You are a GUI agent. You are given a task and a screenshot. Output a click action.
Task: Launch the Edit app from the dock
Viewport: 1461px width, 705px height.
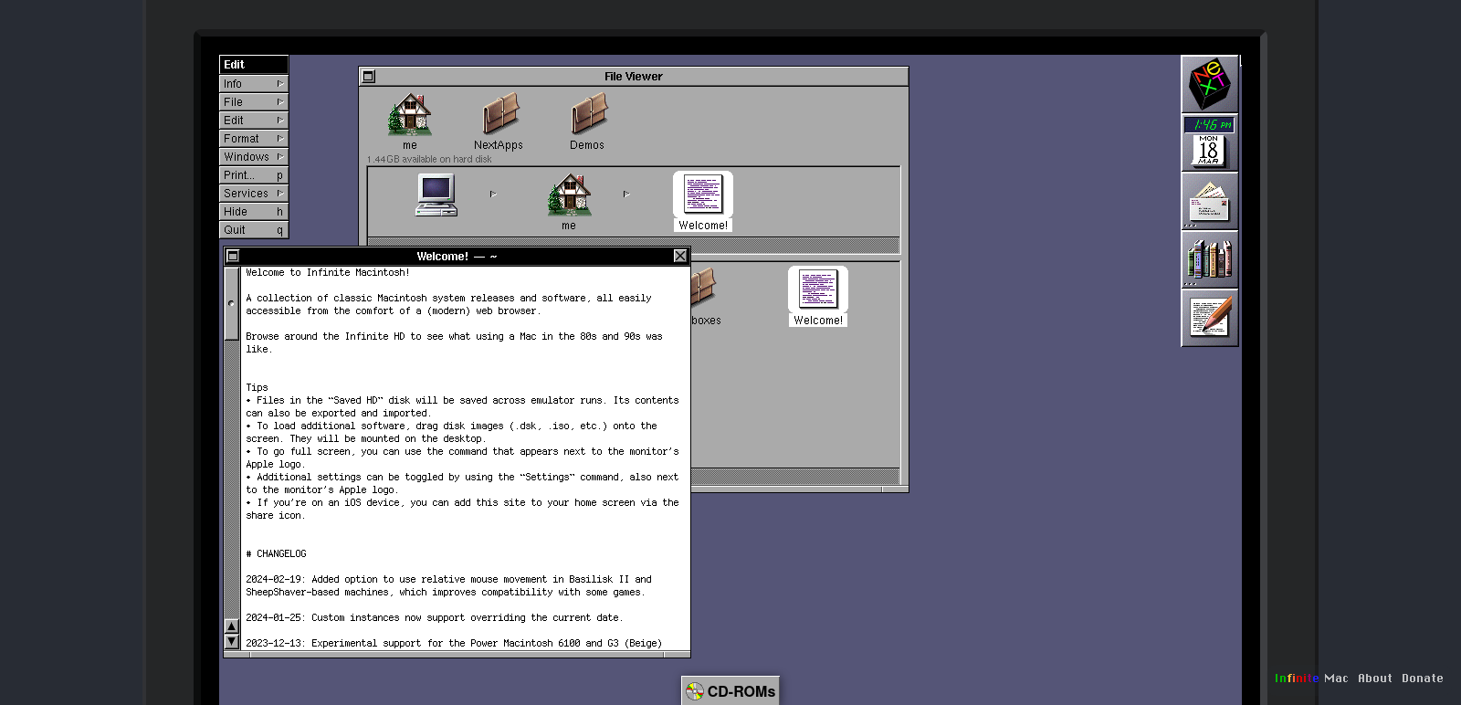(x=1210, y=318)
